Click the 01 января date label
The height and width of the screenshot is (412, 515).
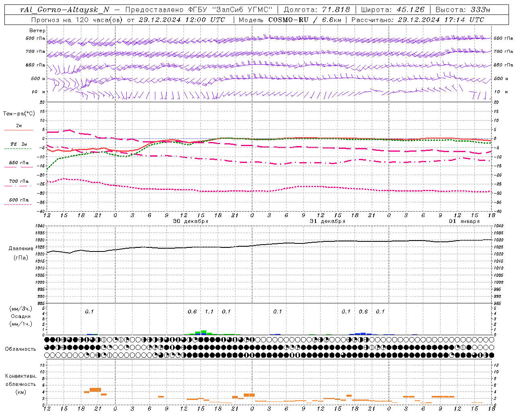tap(464, 221)
